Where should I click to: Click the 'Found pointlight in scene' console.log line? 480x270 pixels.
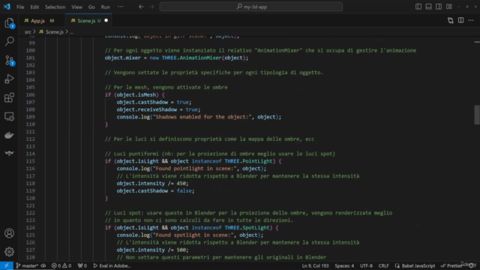pos(191,169)
